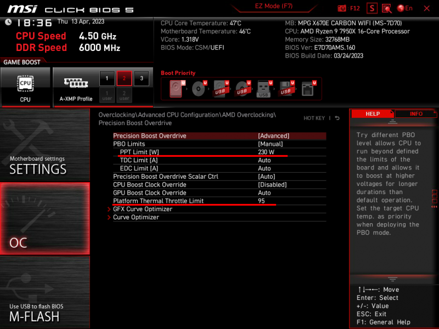Screen dimensions: 439x329
Task: Change language with the En globe icon
Action: coord(405,8)
